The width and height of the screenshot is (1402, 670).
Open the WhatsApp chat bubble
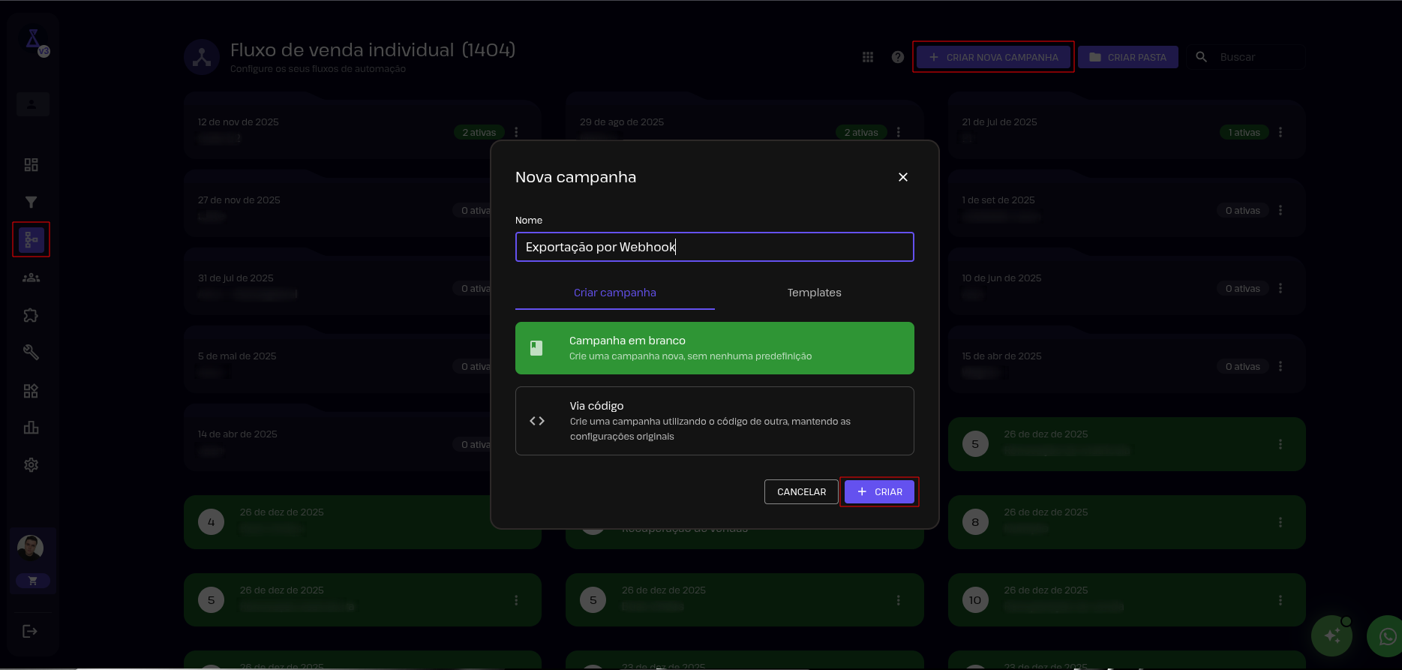(1386, 636)
